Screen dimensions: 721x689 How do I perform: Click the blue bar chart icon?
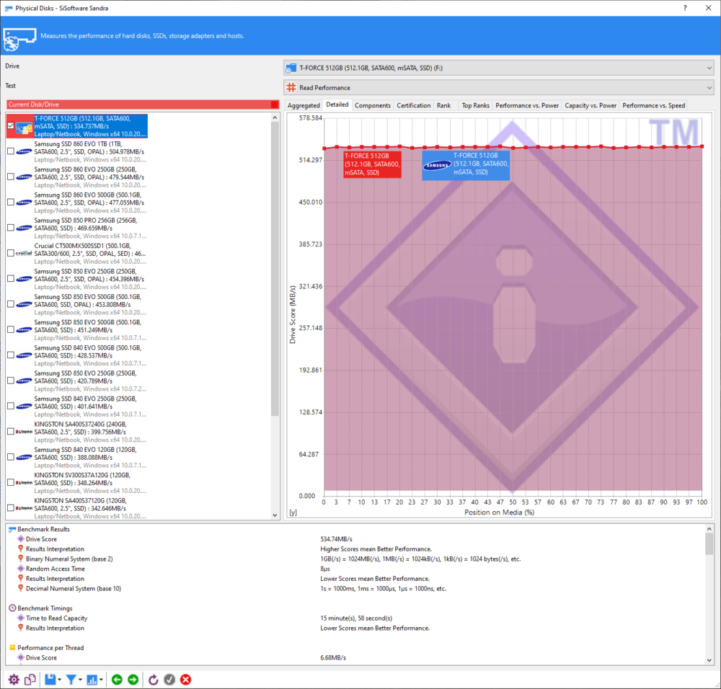(x=92, y=680)
